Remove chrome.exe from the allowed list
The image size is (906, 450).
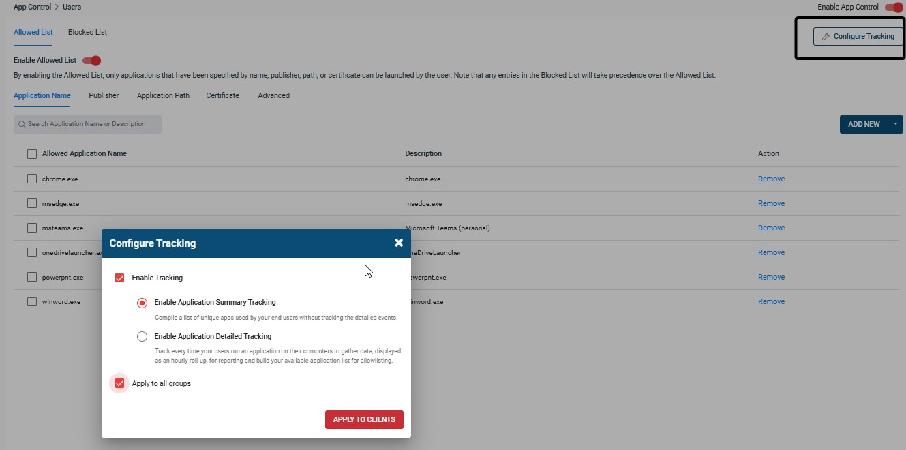771,179
